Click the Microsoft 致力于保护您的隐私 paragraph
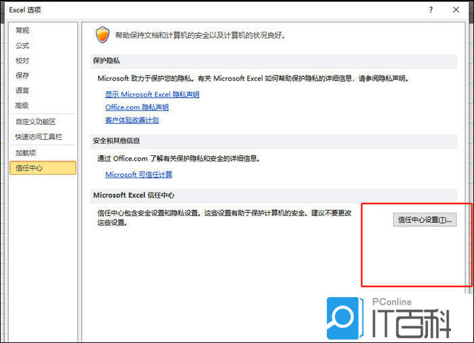This screenshot has height=343, width=474. coord(254,78)
